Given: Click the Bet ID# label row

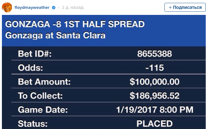Looking at the screenshot, I should (108, 54).
